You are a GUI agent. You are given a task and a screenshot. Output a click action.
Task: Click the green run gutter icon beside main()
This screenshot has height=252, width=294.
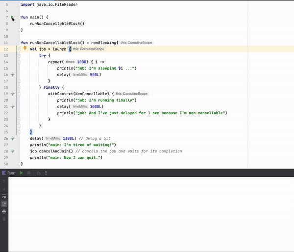(x=12, y=17)
